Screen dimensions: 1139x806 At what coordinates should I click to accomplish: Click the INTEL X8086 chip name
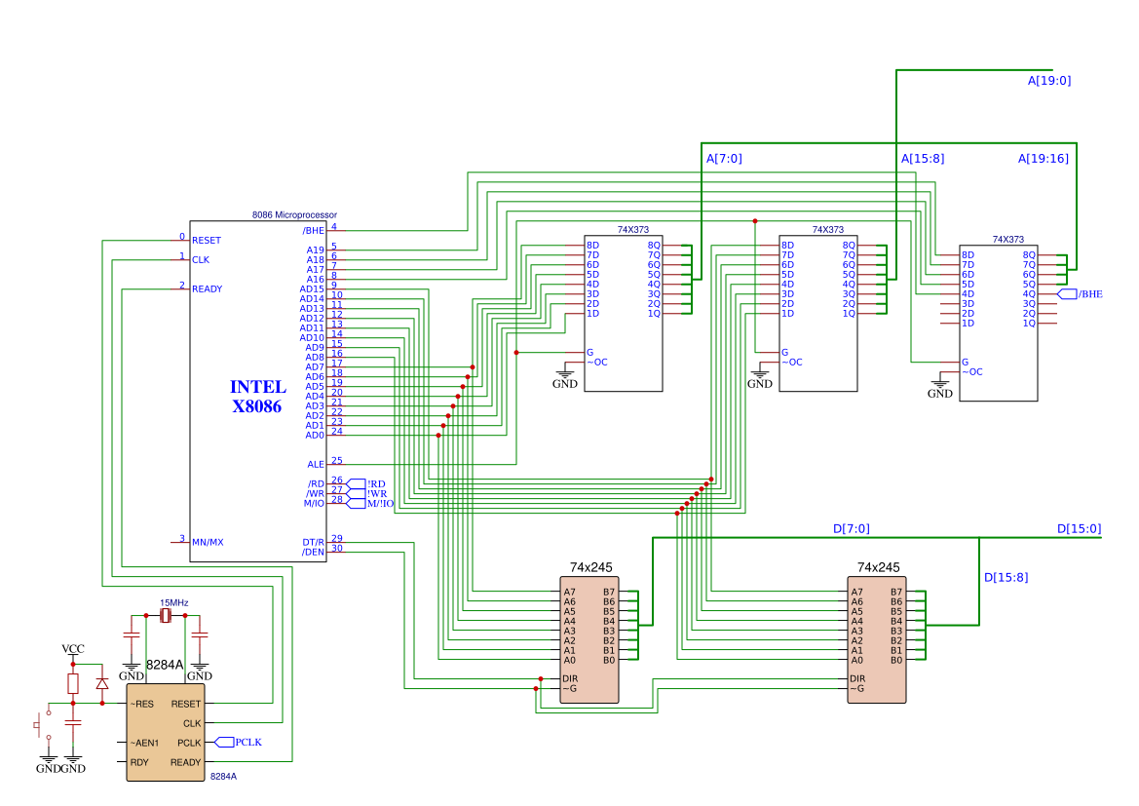257,397
